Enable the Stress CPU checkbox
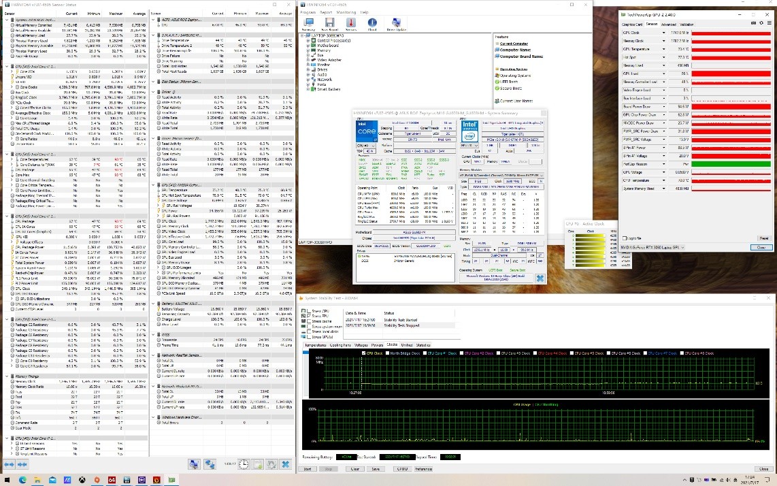The image size is (777, 486). click(308, 312)
